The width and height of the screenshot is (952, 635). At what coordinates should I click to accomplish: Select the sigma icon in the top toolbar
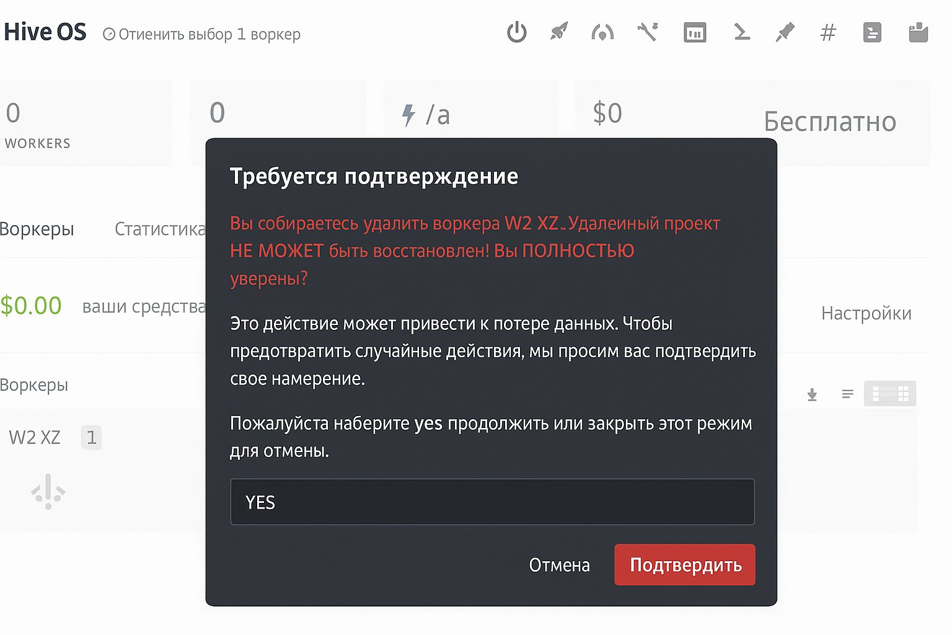pos(741,32)
